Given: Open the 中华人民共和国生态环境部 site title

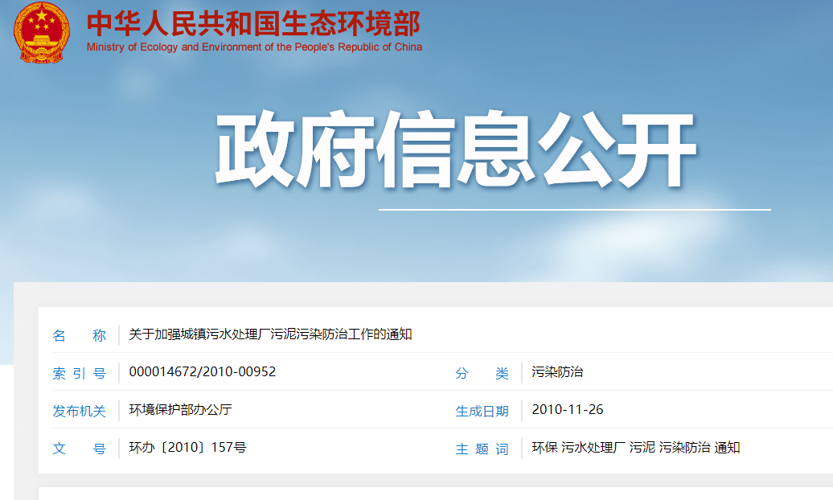Looking at the screenshot, I should pos(253,23).
